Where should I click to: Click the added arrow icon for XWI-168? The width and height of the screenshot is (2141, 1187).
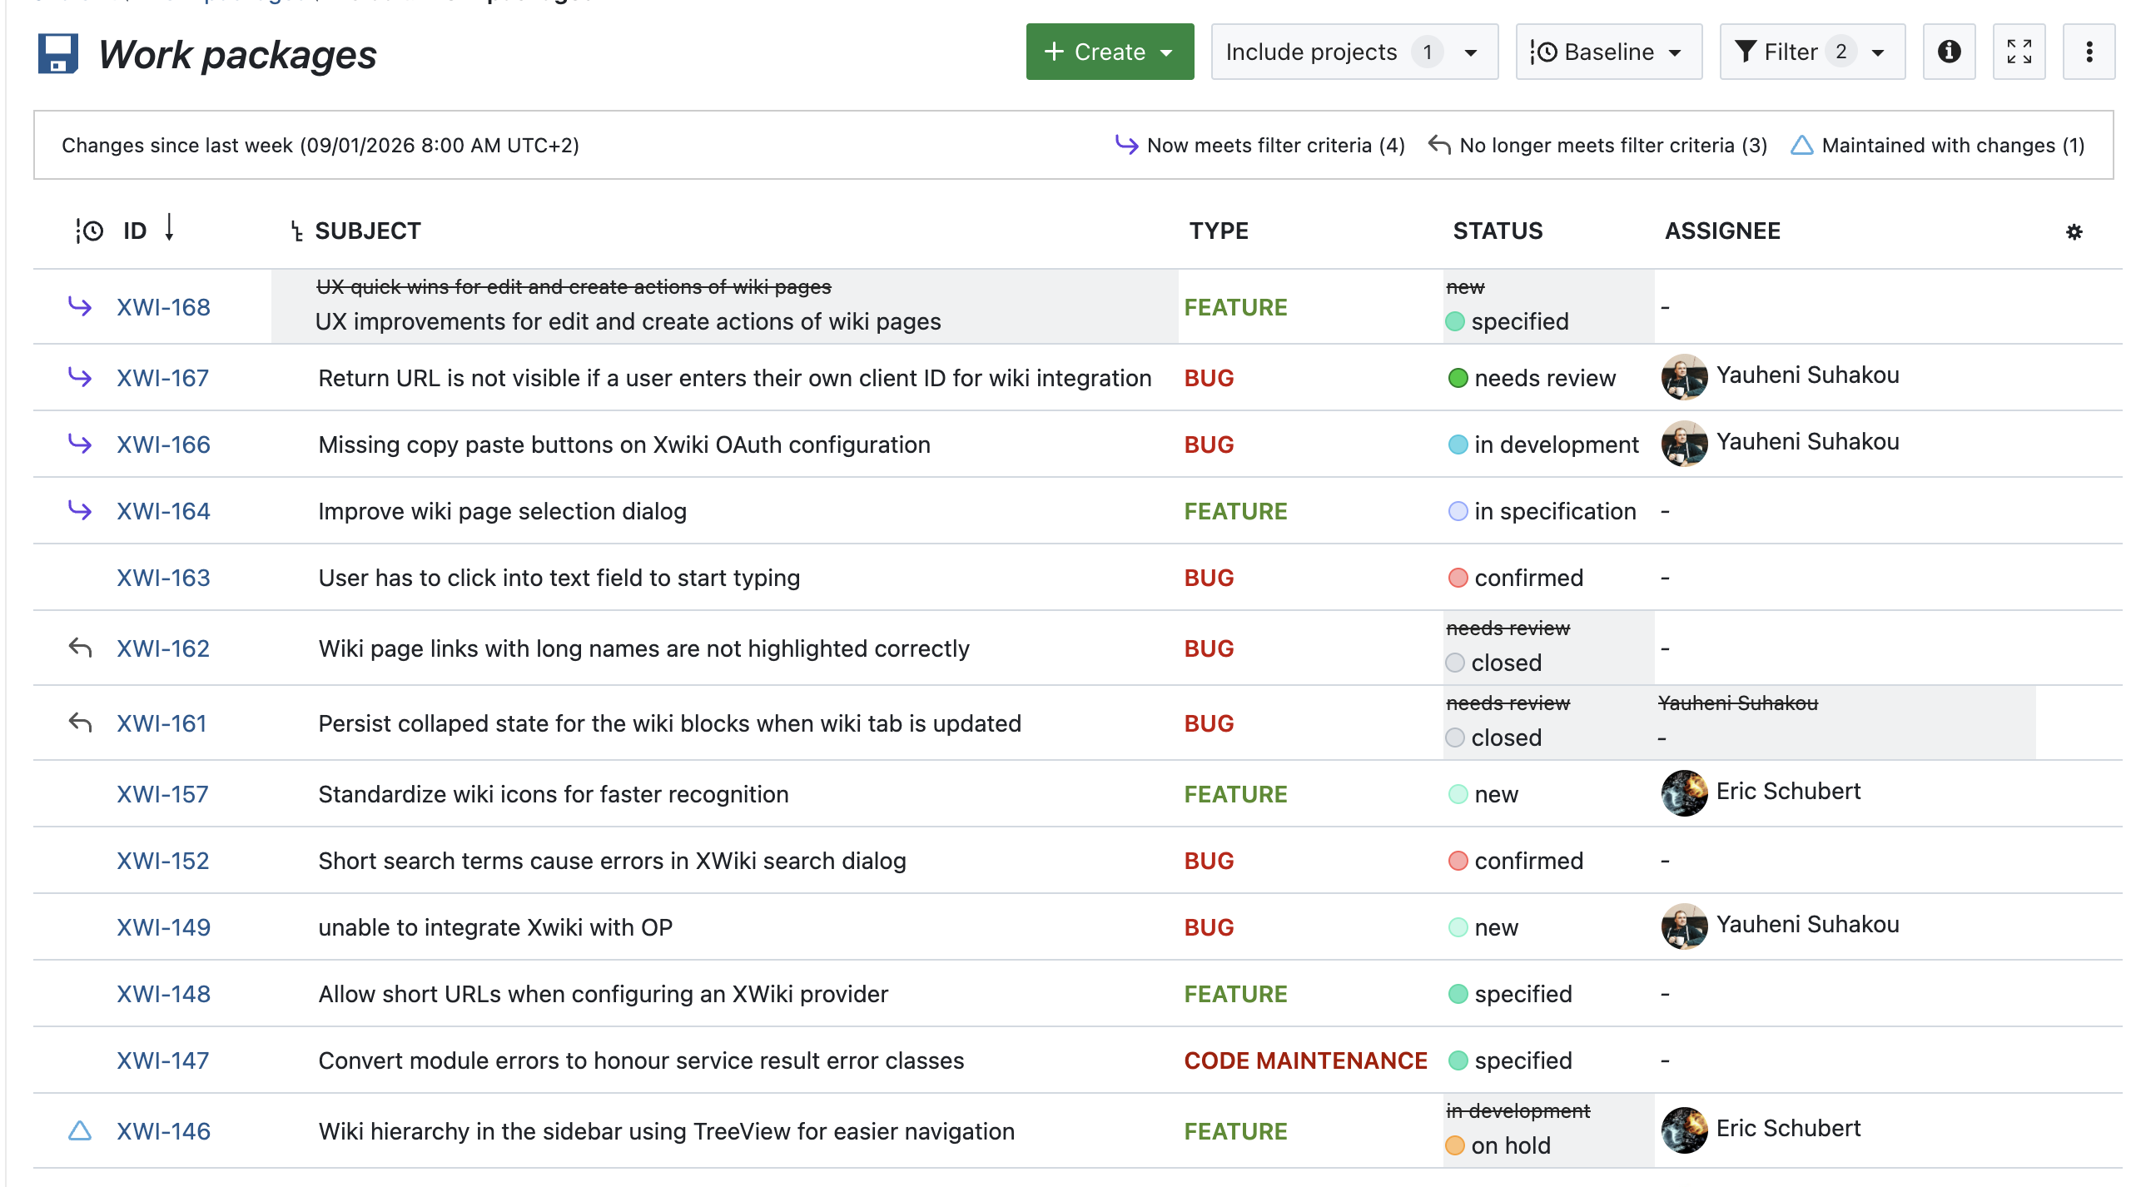point(80,306)
